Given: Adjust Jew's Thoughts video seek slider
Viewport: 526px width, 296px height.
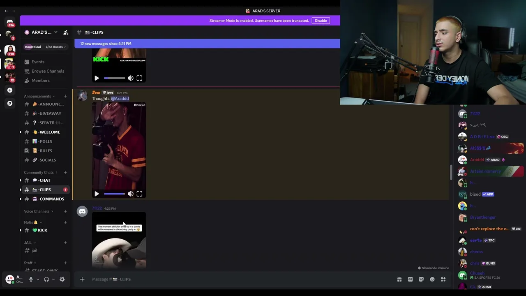Looking at the screenshot, I should click(x=114, y=194).
